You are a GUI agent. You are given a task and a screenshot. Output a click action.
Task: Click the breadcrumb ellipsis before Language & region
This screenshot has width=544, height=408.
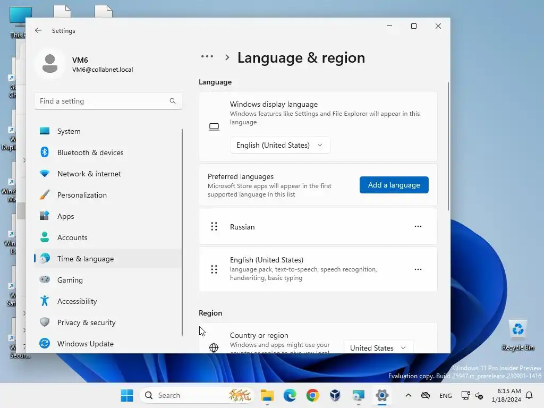click(x=207, y=56)
